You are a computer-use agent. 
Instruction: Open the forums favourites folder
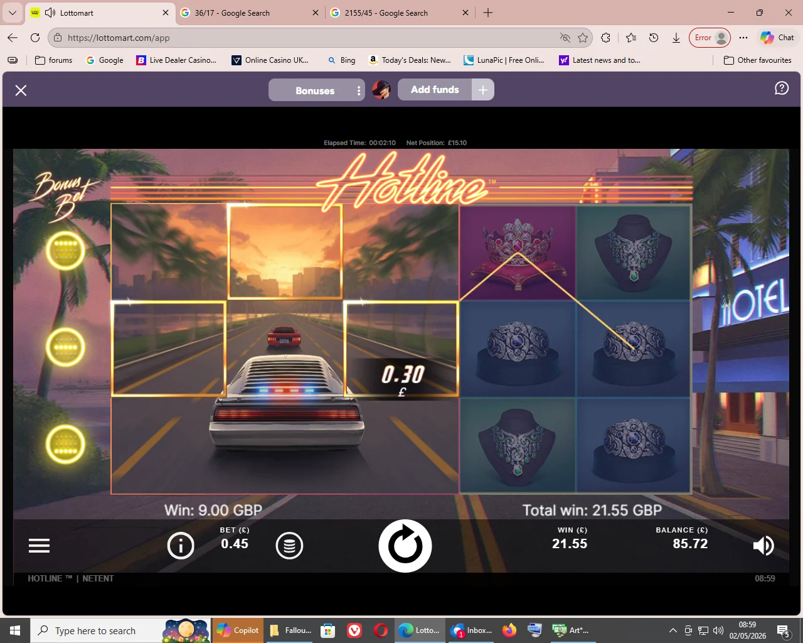coord(54,60)
